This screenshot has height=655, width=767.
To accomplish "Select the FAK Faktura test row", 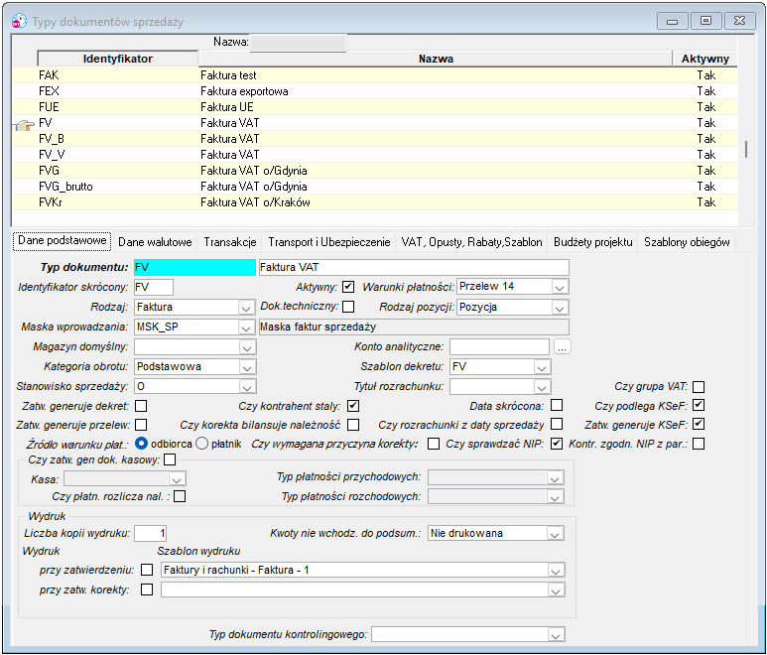I will (374, 74).
